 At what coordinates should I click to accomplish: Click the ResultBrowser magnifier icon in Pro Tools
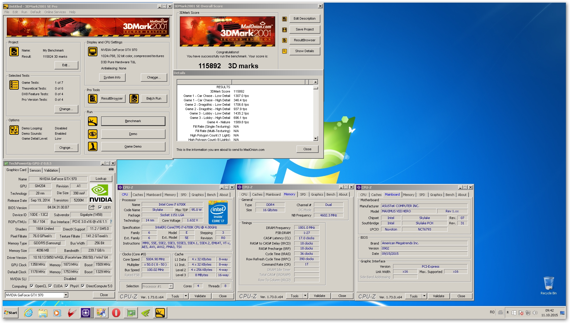93,99
